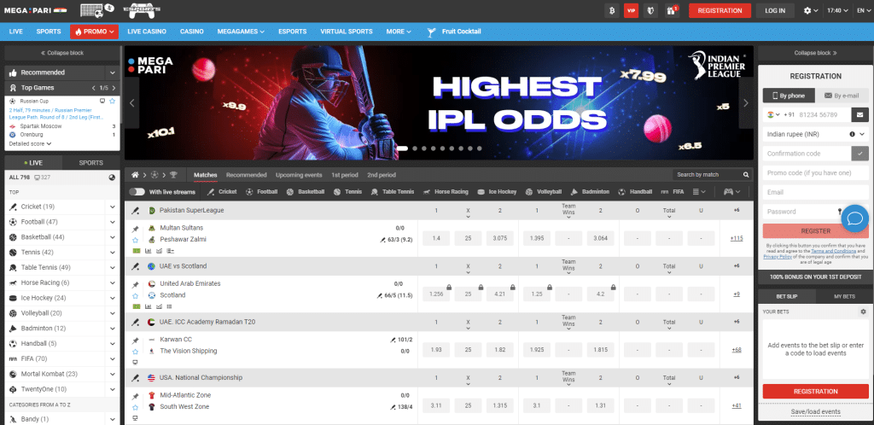Favorite the South West Zone match star
This screenshot has width=874, height=425.
[x=135, y=407]
